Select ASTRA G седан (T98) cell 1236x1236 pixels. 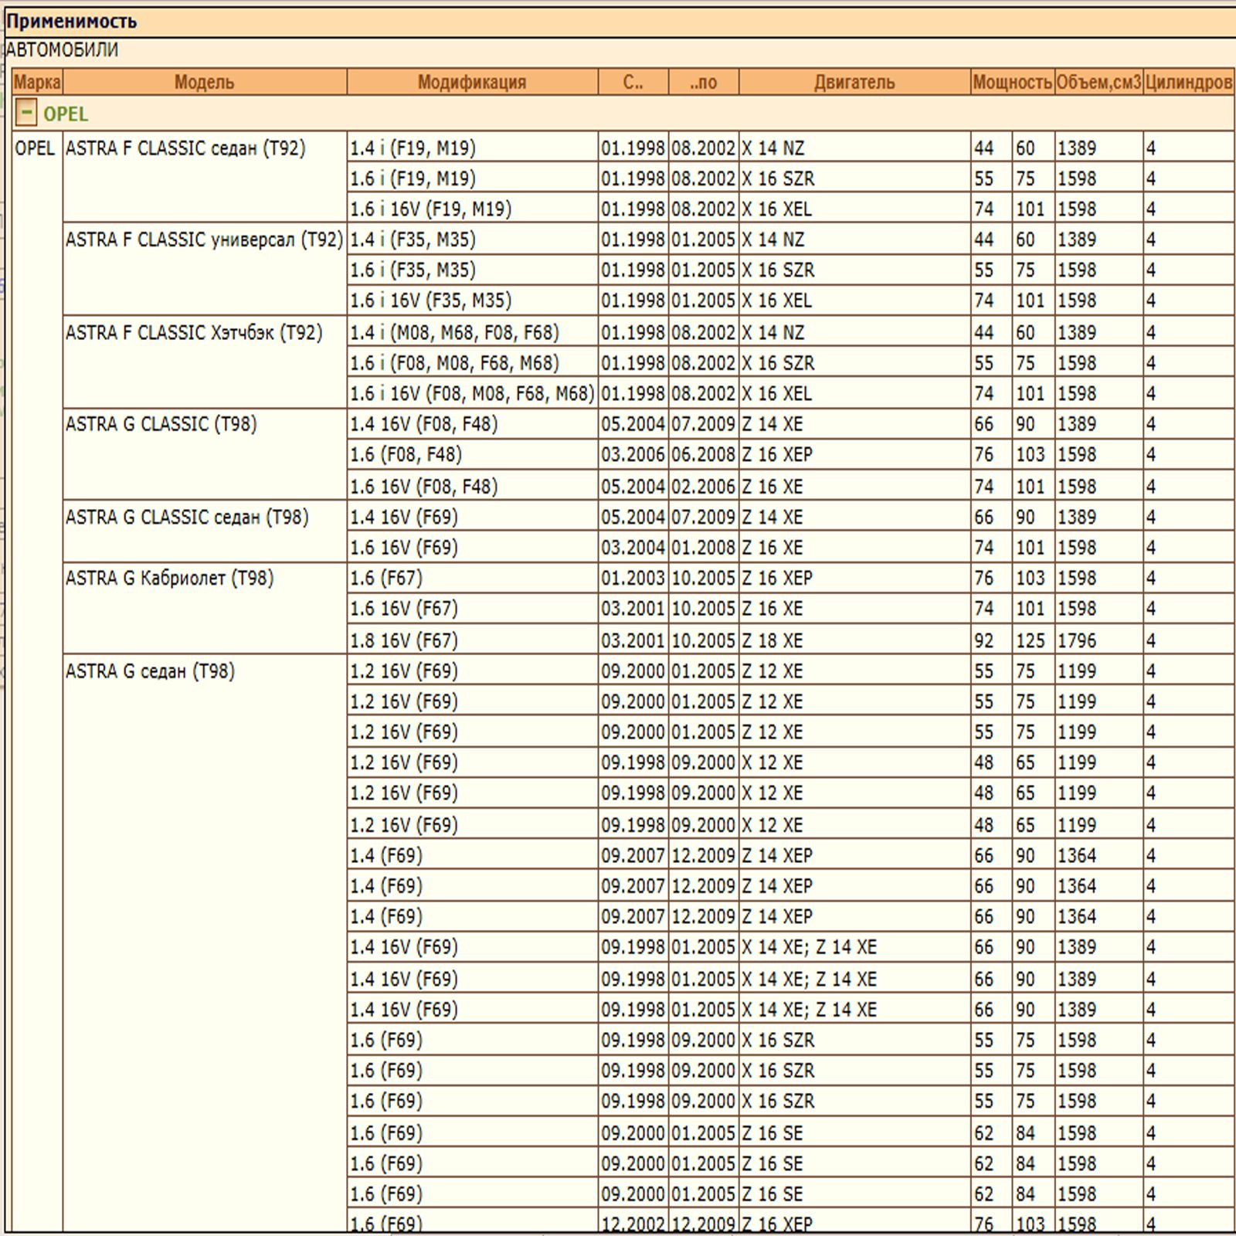pyautogui.click(x=205, y=942)
